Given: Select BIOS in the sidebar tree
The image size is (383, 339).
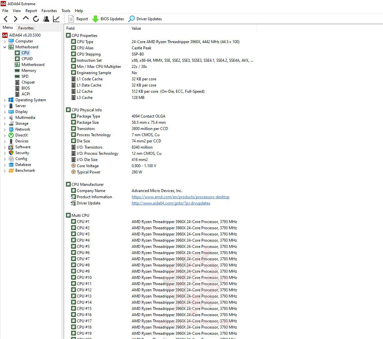Looking at the screenshot, I should 22,88.
